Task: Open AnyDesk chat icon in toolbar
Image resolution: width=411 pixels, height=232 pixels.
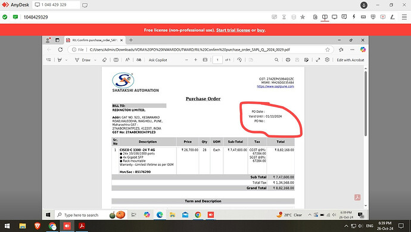Action: coord(344,17)
